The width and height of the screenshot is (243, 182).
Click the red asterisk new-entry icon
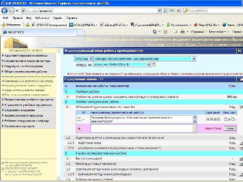(x=79, y=128)
